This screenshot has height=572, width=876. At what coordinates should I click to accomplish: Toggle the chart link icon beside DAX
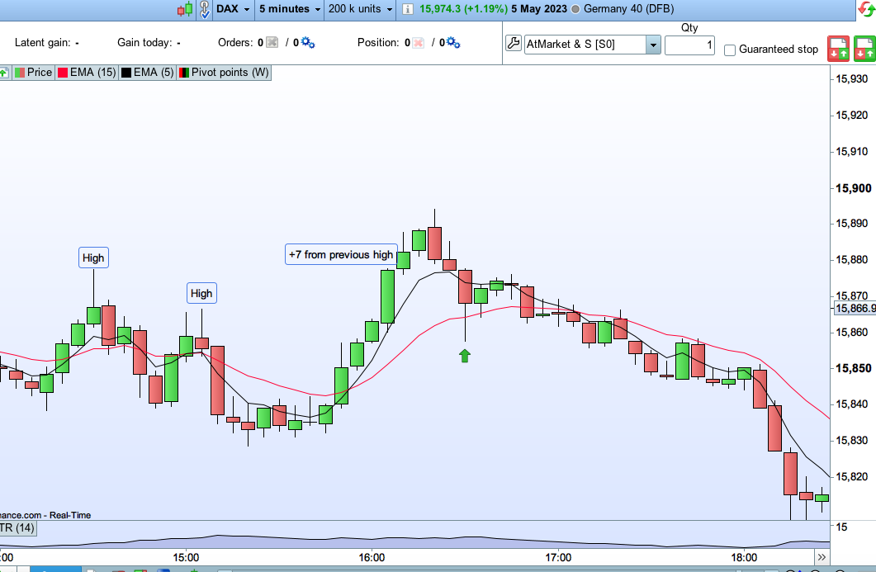click(x=205, y=9)
